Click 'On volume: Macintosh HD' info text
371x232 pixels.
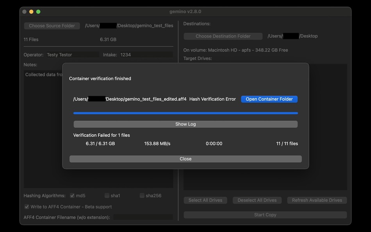click(235, 50)
